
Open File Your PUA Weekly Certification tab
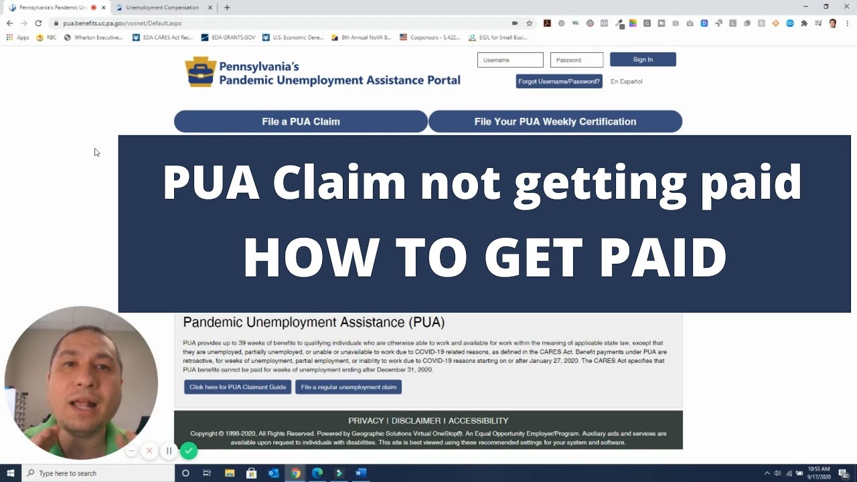555,121
